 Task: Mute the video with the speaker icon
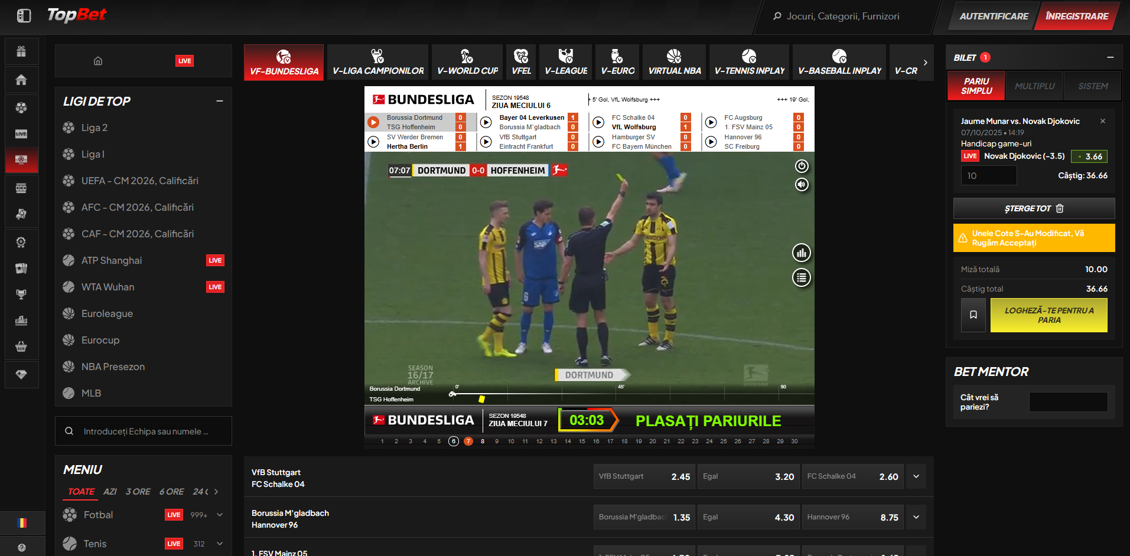click(x=801, y=185)
